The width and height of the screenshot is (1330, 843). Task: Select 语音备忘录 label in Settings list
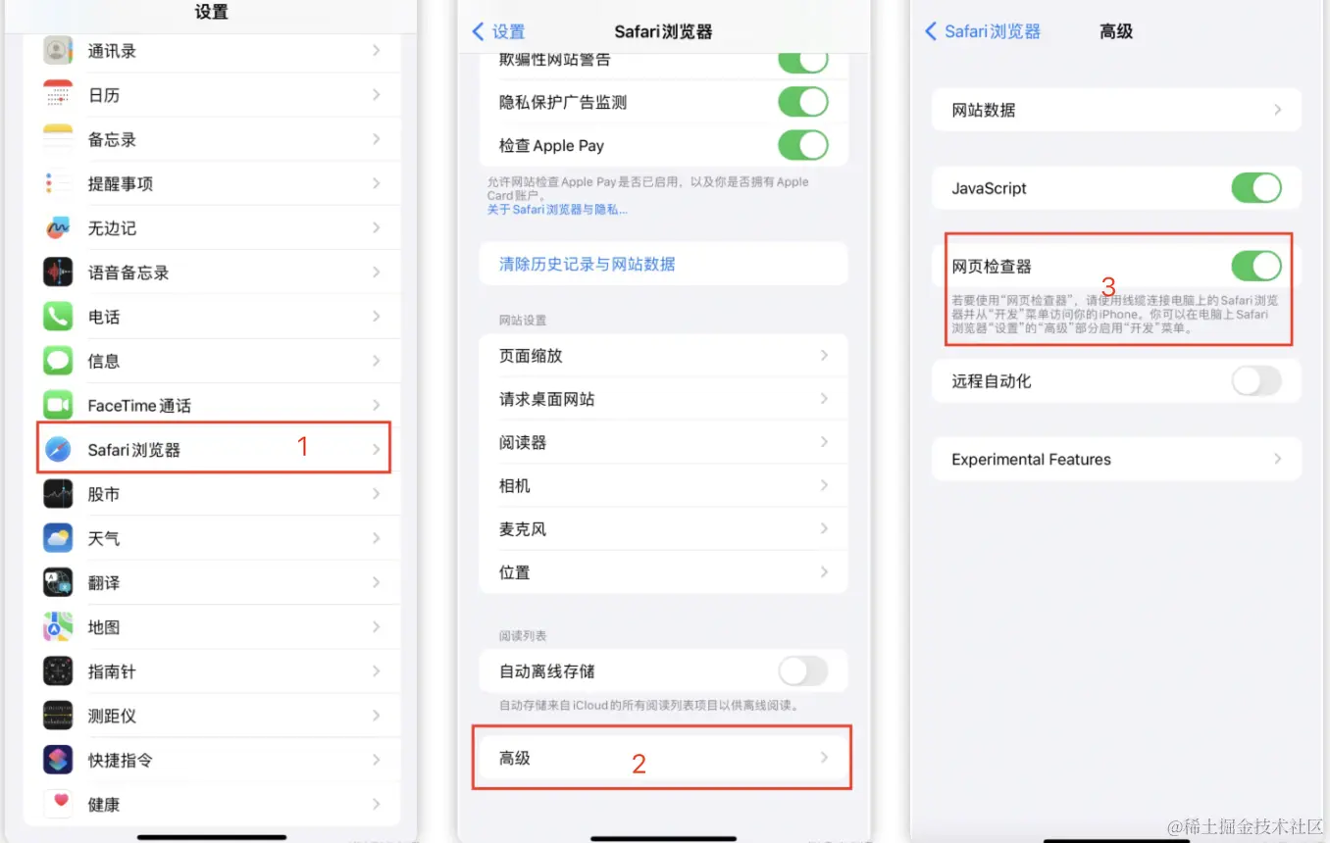click(x=128, y=273)
